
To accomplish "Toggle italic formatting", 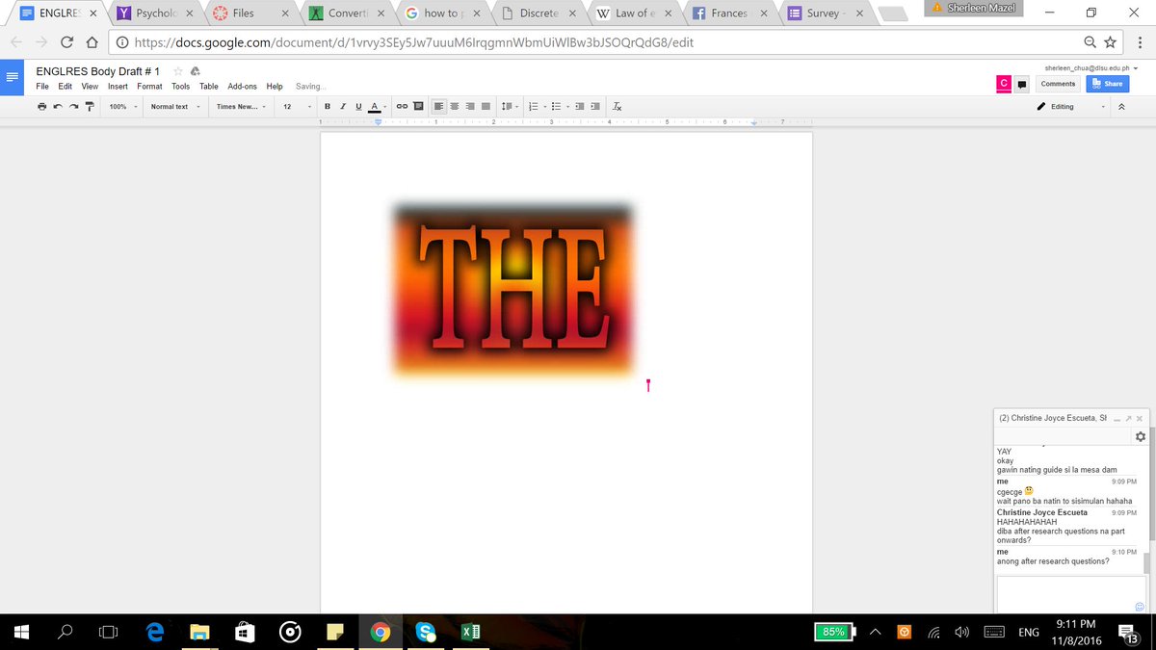I will 343,107.
